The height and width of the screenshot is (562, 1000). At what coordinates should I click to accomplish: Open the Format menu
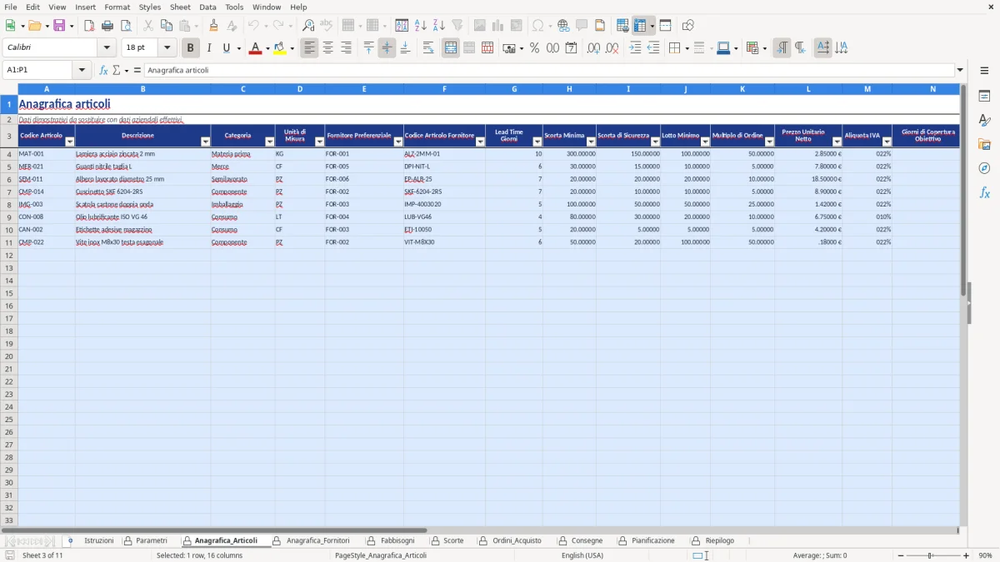pos(117,7)
